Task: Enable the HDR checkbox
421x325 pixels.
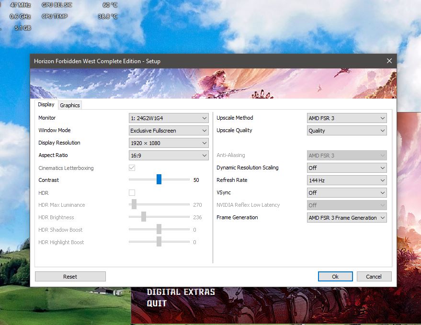Action: (x=132, y=193)
